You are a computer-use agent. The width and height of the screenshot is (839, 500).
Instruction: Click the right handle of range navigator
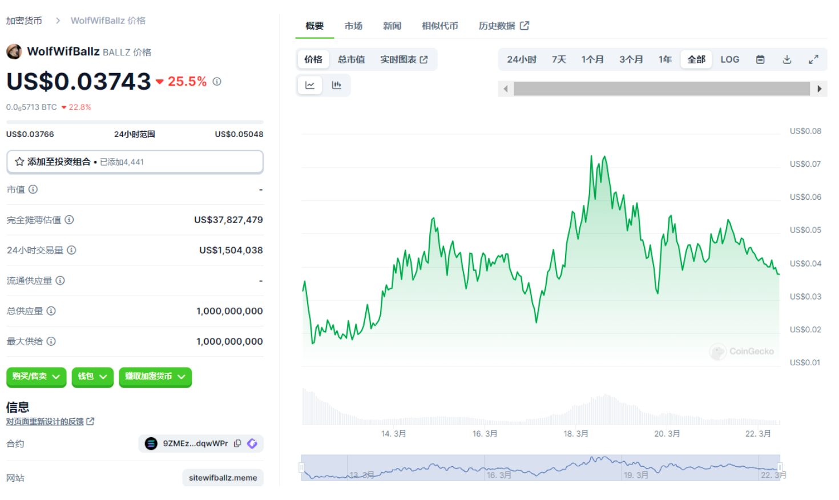(x=780, y=467)
